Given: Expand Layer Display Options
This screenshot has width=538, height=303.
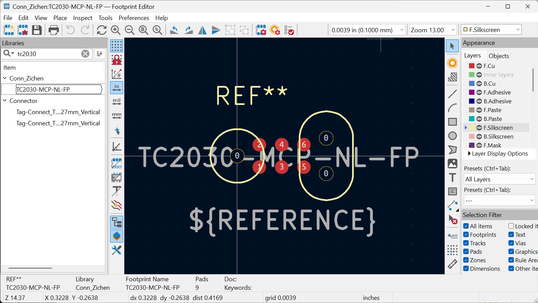Looking at the screenshot, I should (469, 154).
